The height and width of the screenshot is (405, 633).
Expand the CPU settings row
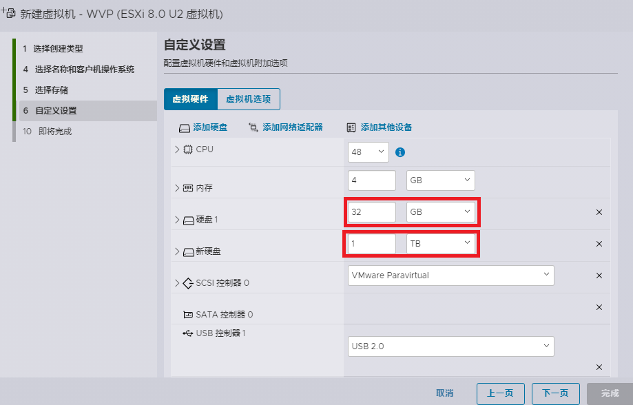(x=177, y=149)
